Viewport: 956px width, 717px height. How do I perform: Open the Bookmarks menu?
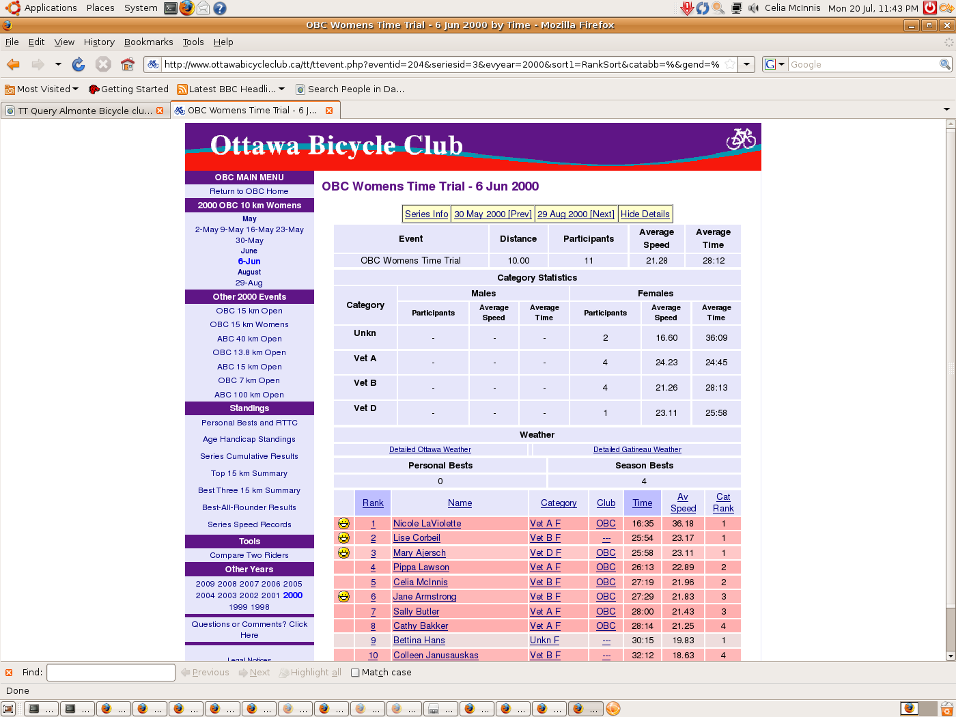click(148, 42)
